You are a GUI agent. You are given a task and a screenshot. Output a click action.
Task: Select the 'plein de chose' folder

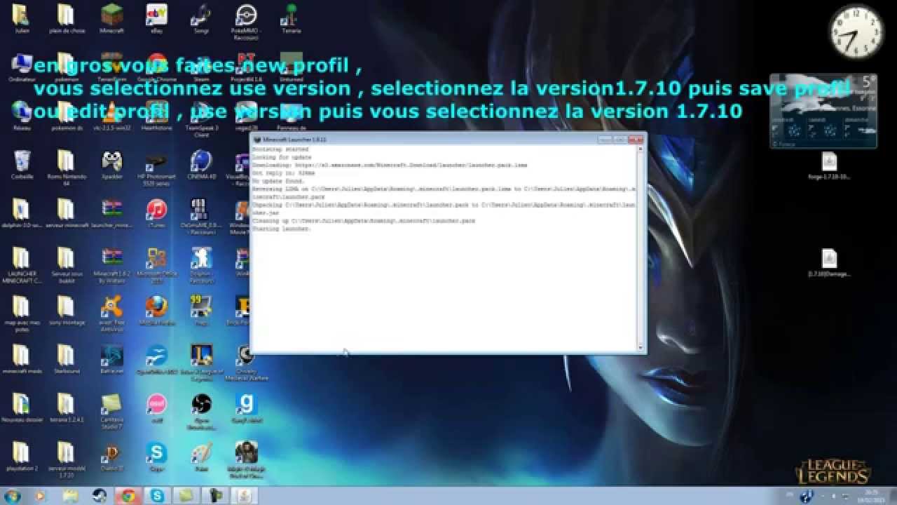[67, 18]
